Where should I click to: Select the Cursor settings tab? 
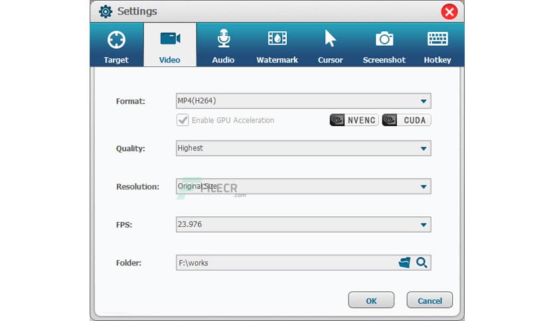coord(330,45)
